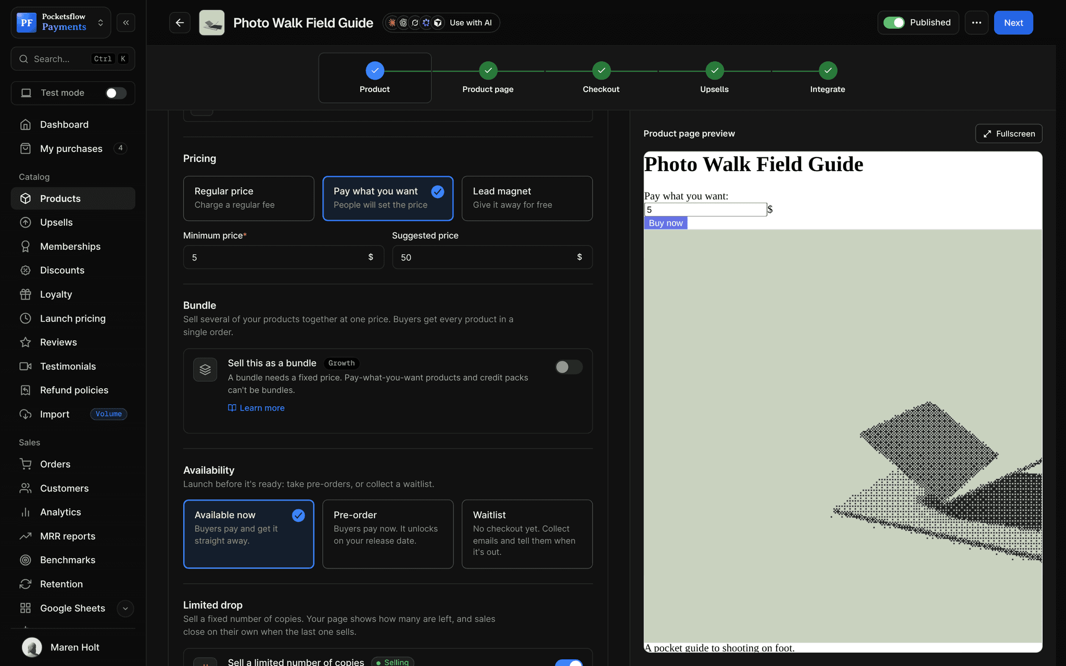Open My purchases bag icon

coord(26,148)
